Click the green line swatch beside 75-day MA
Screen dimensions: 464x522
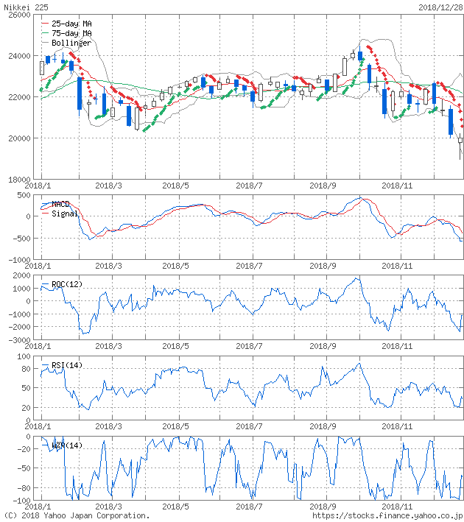tap(46, 33)
